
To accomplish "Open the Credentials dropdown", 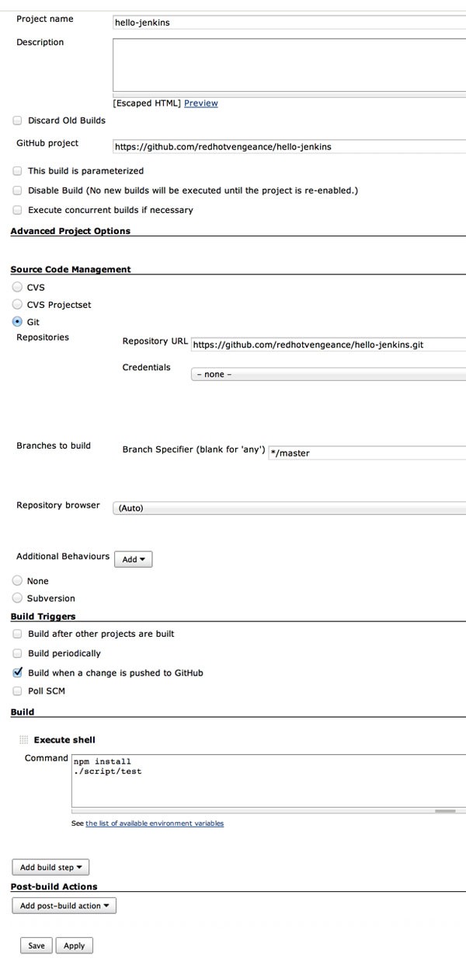I will (x=329, y=374).
